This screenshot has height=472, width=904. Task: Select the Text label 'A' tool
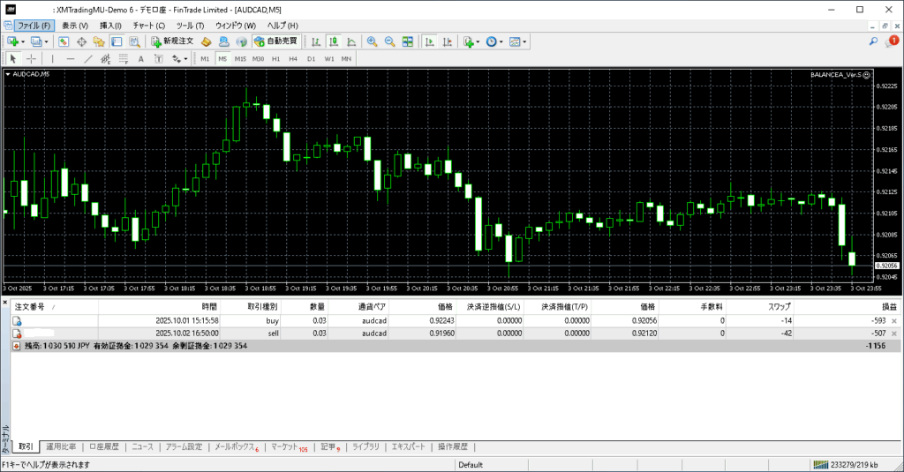(x=141, y=59)
